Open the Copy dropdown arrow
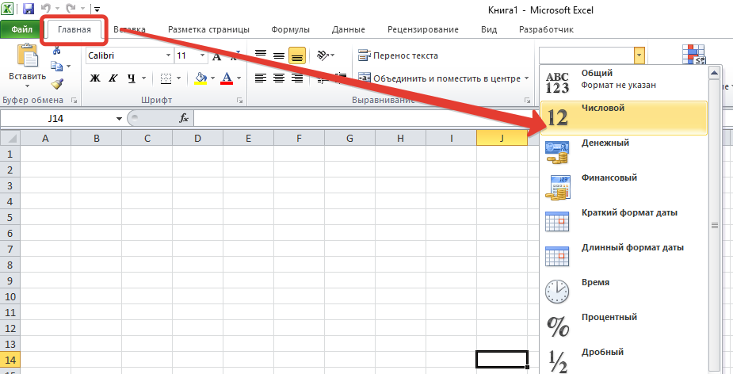Screen dimensions: 733x374 (68, 67)
